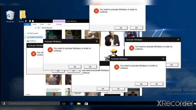Go up one folder level with up arrow
The height and width of the screenshot is (110, 196).
click(36, 28)
